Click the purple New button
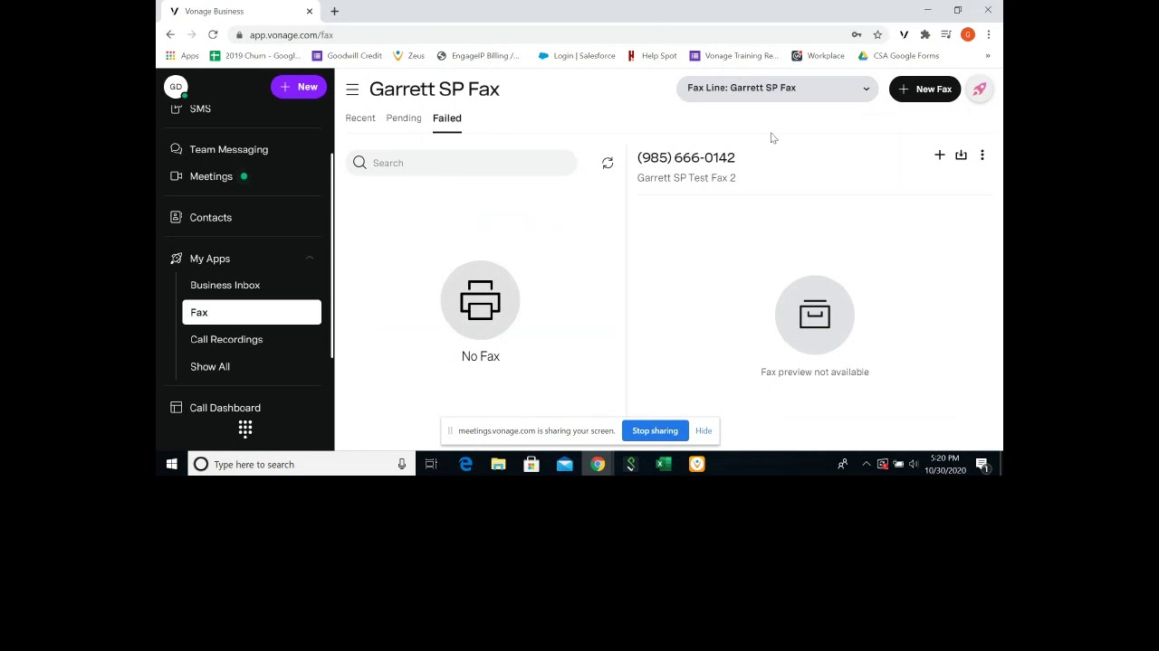The width and height of the screenshot is (1159, 651). (298, 87)
